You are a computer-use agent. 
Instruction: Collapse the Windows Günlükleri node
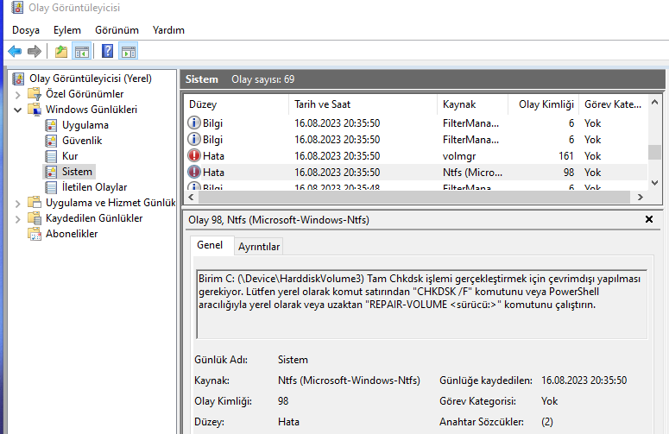(x=18, y=110)
